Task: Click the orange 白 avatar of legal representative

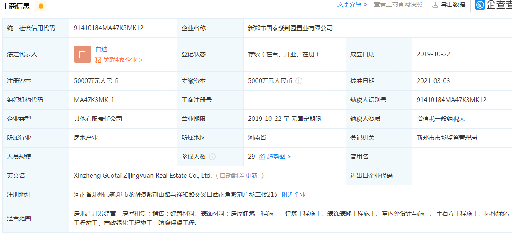Action: [x=82, y=54]
